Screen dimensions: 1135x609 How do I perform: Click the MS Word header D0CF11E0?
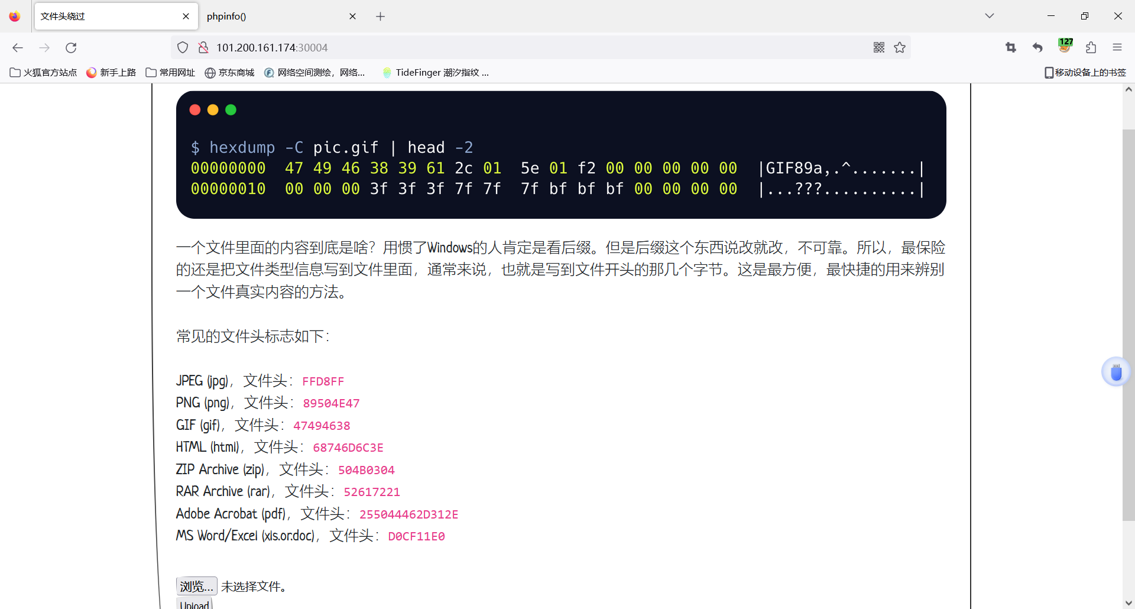coord(416,536)
